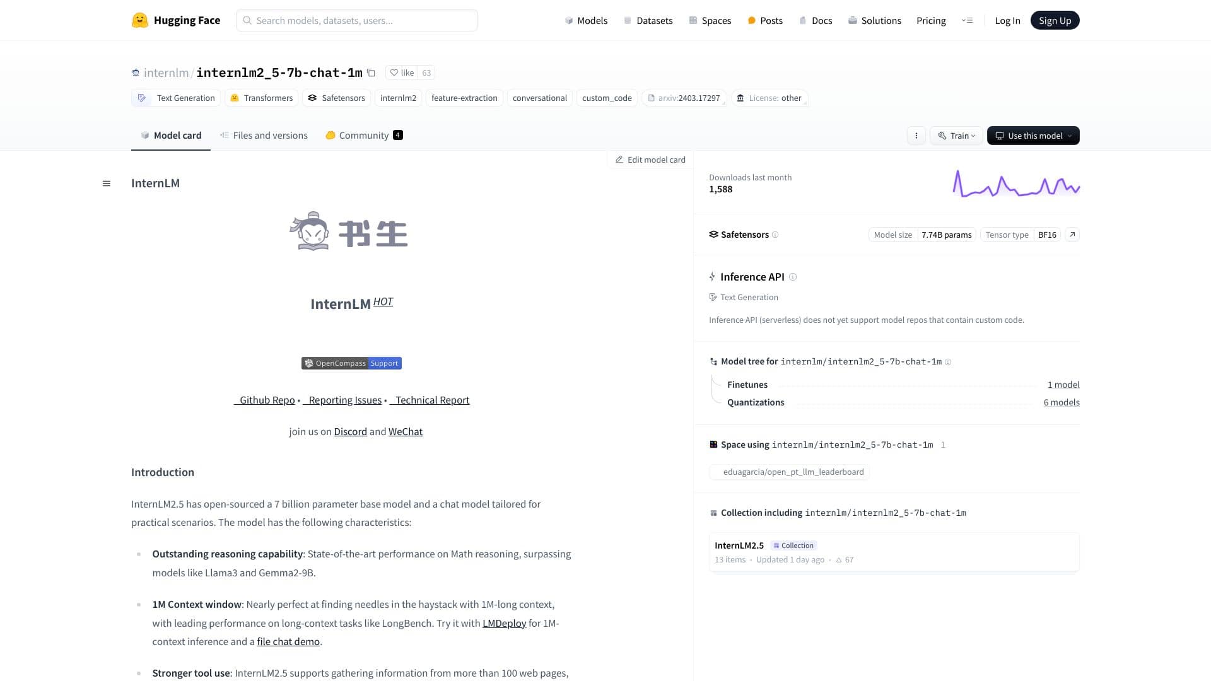Expand the Use this model dropdown
This screenshot has width=1211, height=681.
1033,135
